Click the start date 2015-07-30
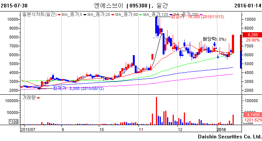Viewport: 262px width, 141px height. coord(14,6)
